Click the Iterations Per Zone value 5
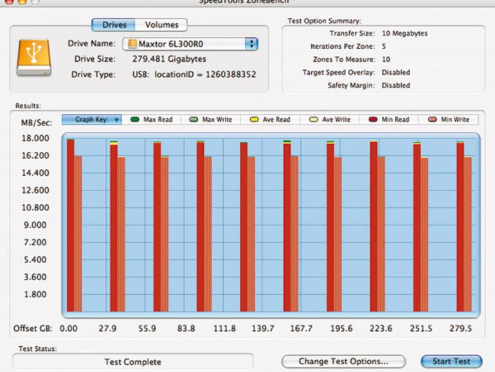The height and width of the screenshot is (372, 495). [x=384, y=46]
